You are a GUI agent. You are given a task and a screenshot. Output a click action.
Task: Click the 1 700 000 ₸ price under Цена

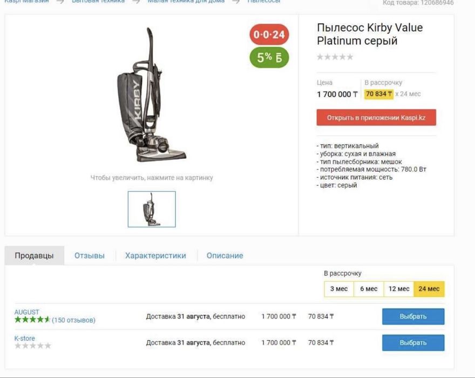click(x=337, y=94)
